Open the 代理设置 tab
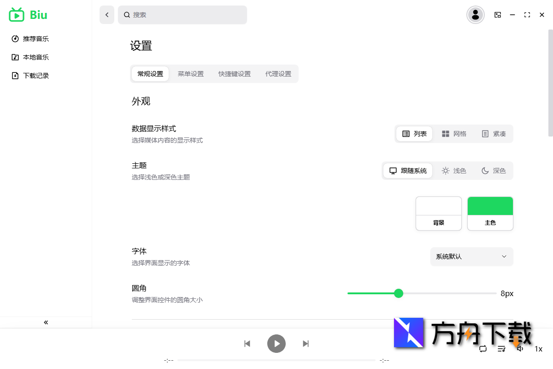Viewport: 553px width, 369px height. [278, 74]
